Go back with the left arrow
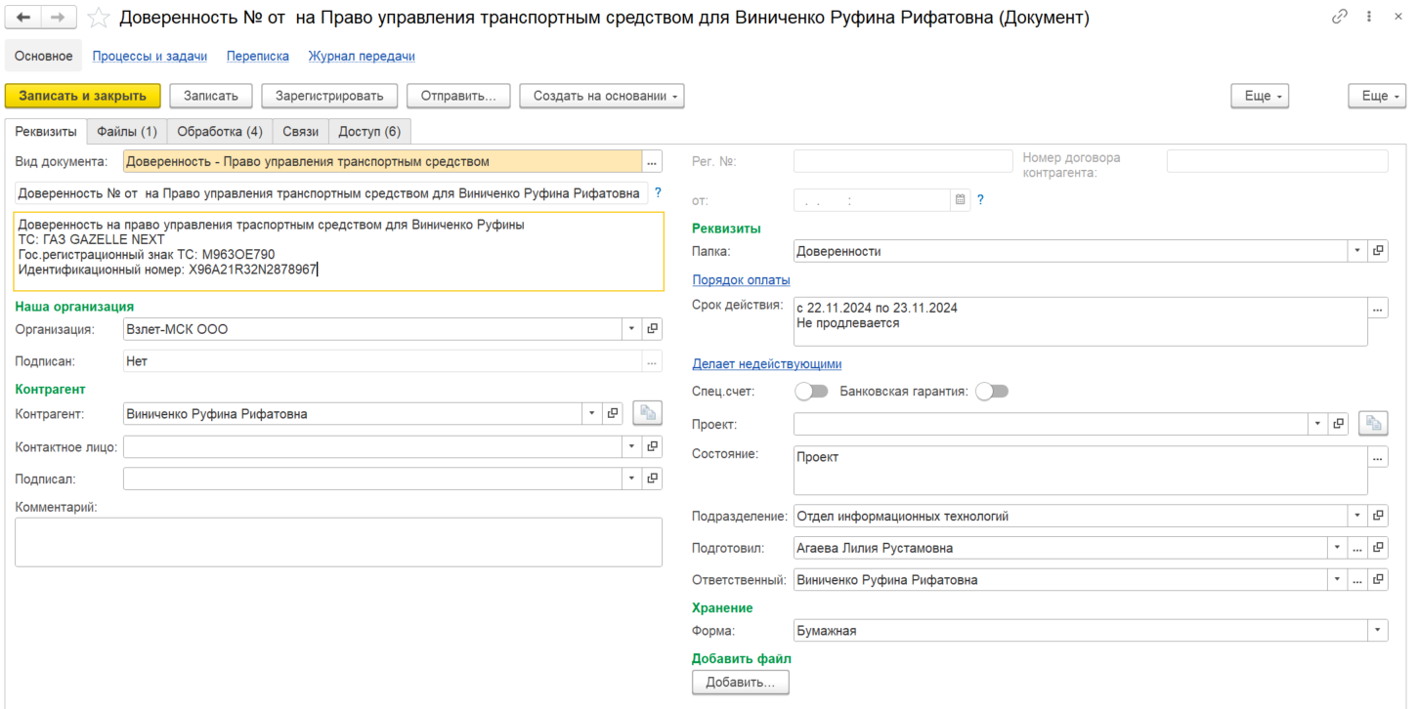The height and width of the screenshot is (709, 1418). pyautogui.click(x=23, y=18)
